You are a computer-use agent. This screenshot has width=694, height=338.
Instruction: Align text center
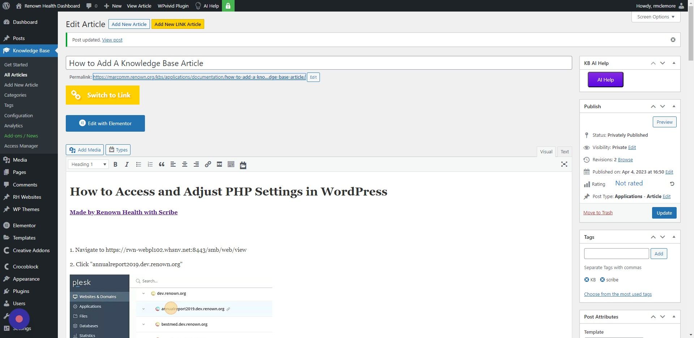[x=185, y=164]
